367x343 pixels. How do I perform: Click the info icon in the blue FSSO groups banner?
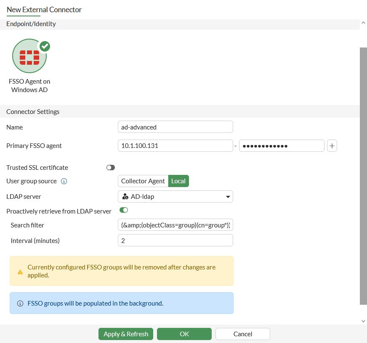(x=20, y=303)
